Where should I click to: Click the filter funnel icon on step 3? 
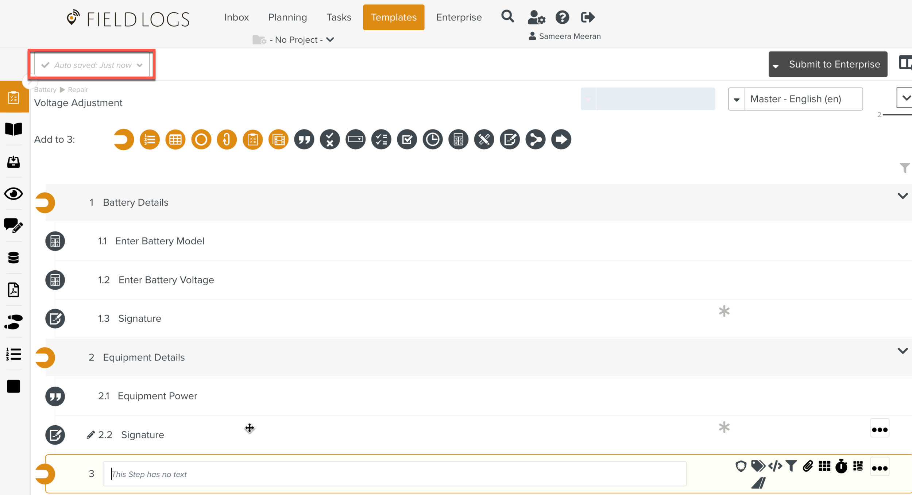click(791, 466)
